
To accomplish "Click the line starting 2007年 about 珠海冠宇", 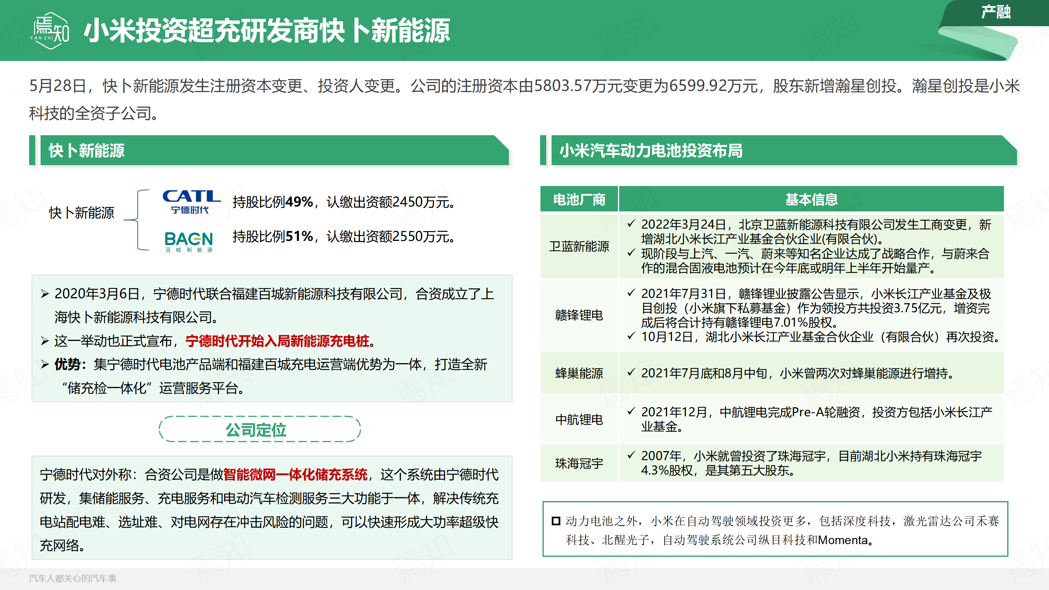I will [x=805, y=463].
